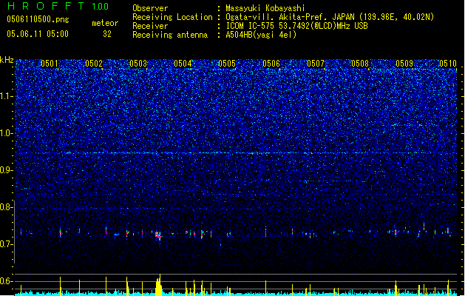Click the HROFFT 1.0.0 title text
The height and width of the screenshot is (296, 465).
pos(58,6)
